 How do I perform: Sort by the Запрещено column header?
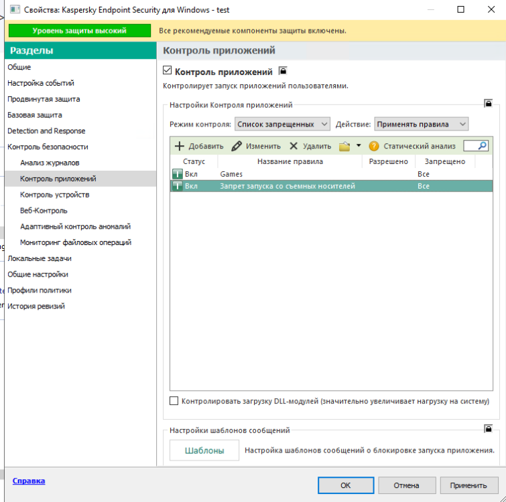click(x=445, y=161)
